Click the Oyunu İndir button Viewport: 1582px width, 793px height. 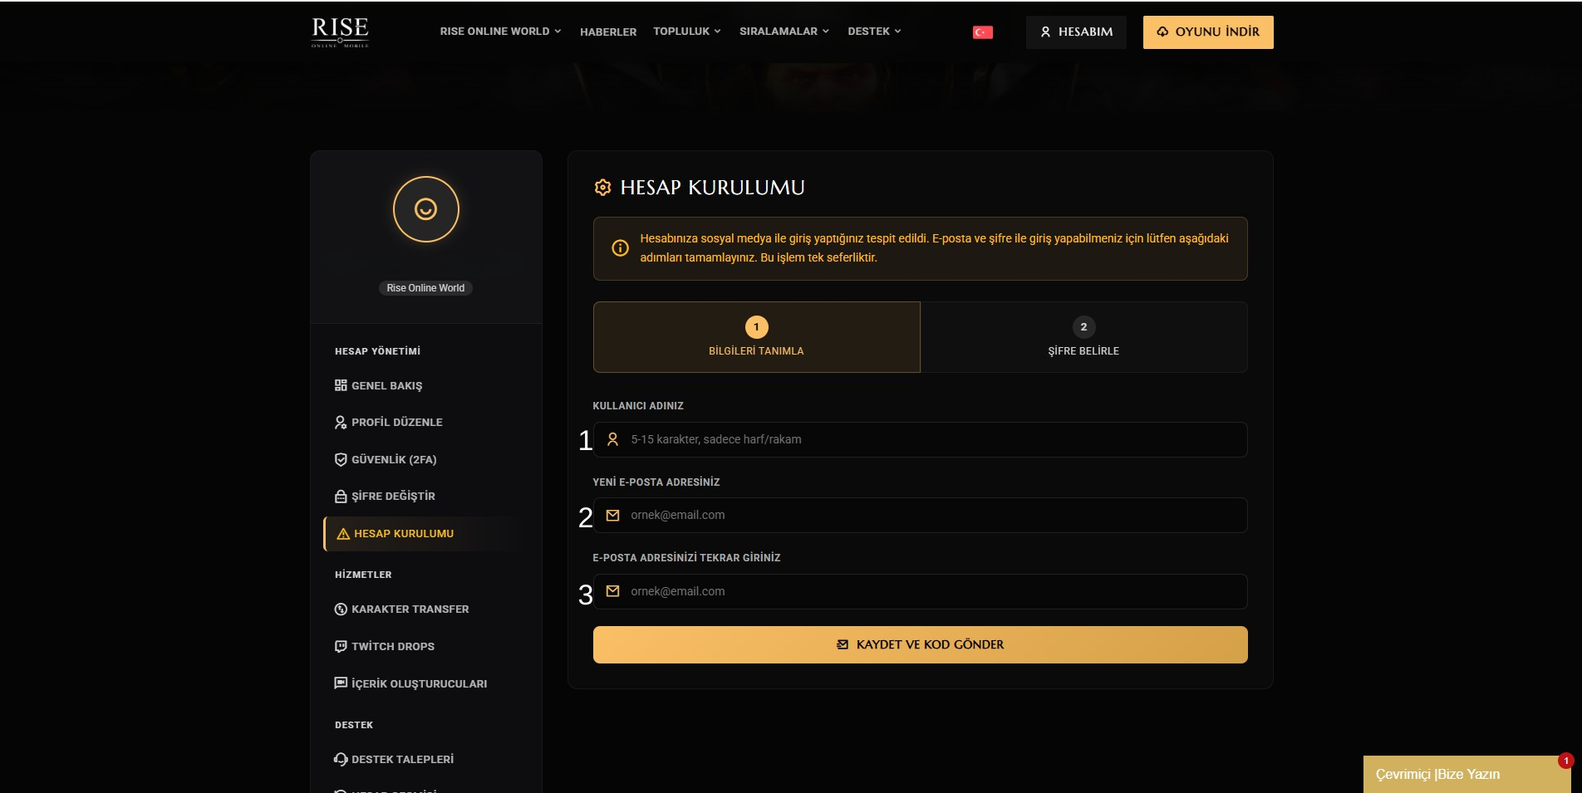(1208, 32)
